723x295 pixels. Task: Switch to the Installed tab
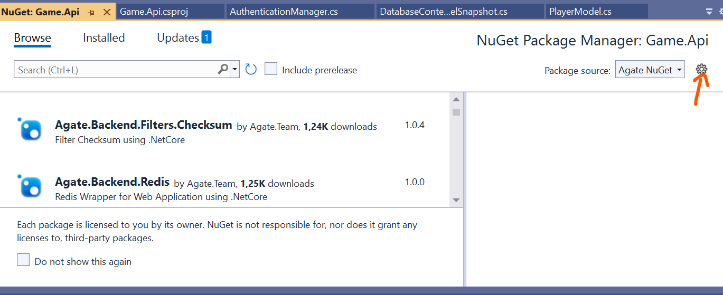pos(104,38)
